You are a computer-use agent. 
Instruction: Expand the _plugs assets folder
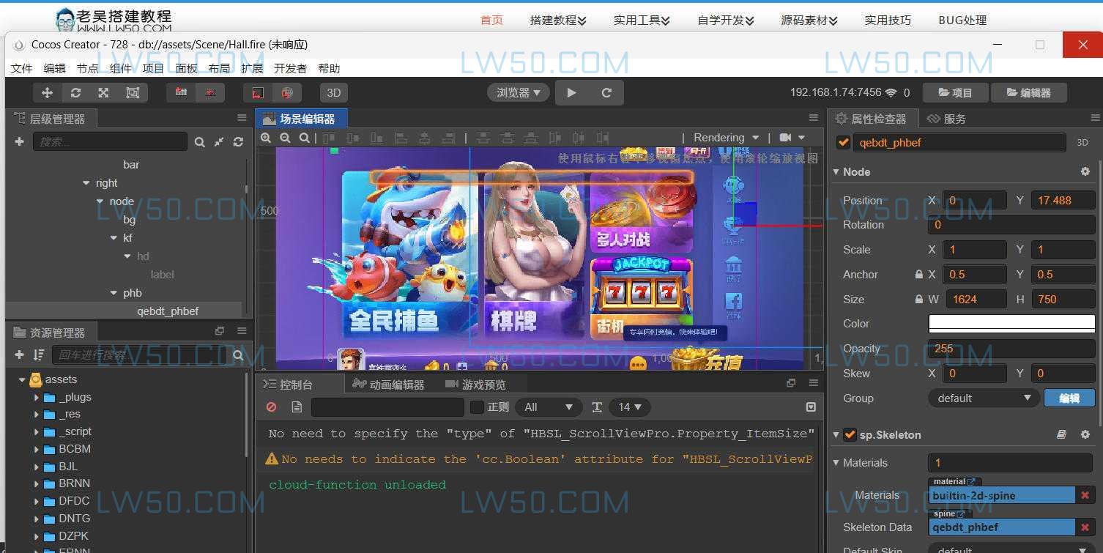click(x=36, y=397)
